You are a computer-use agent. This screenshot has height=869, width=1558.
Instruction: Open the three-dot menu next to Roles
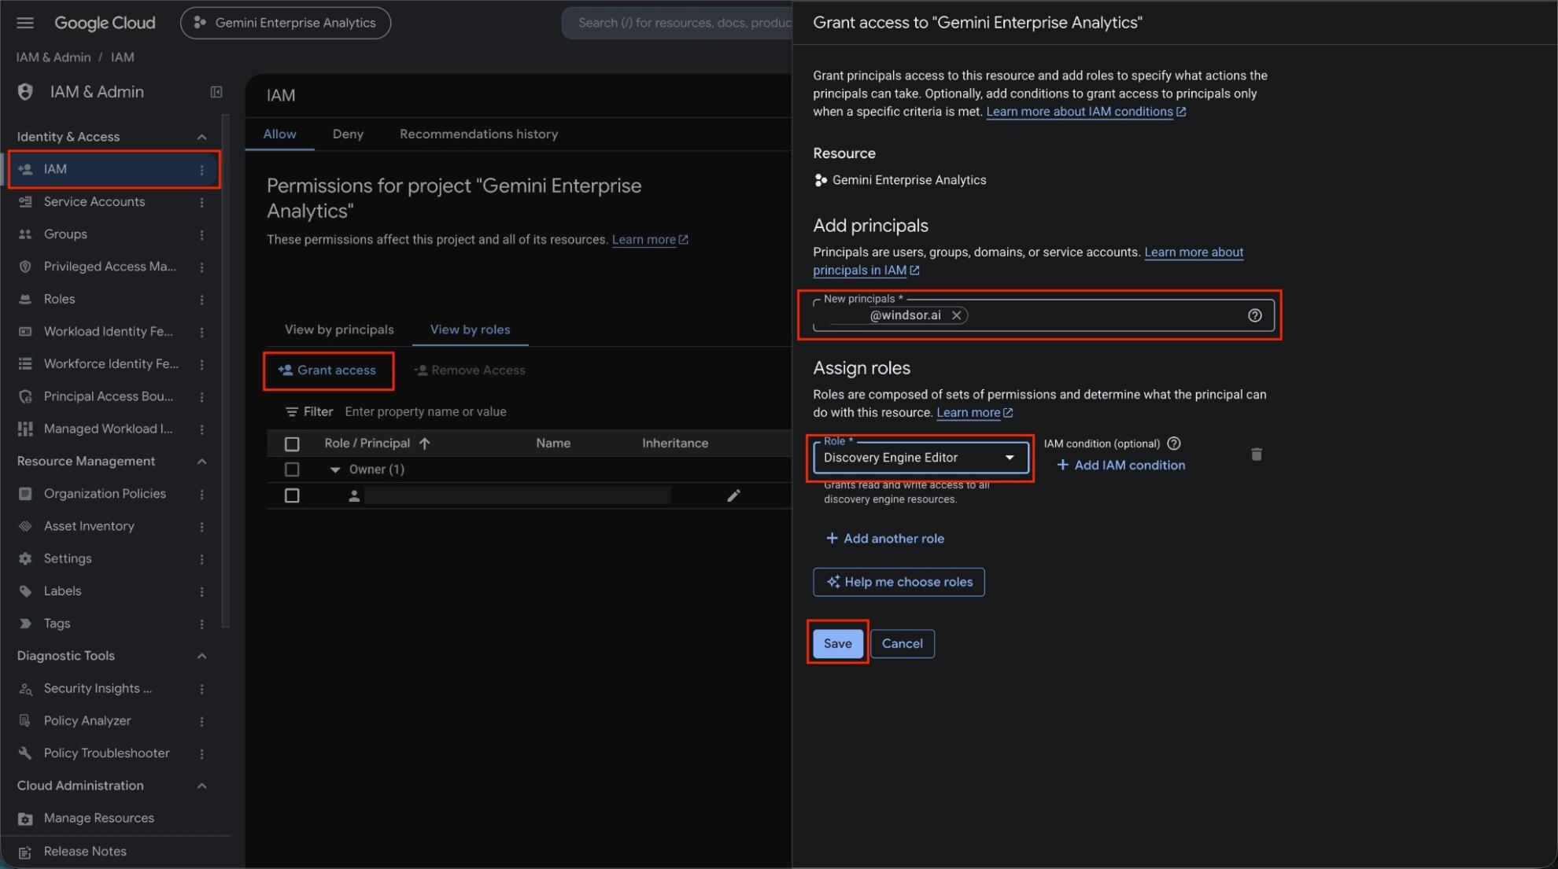point(202,300)
